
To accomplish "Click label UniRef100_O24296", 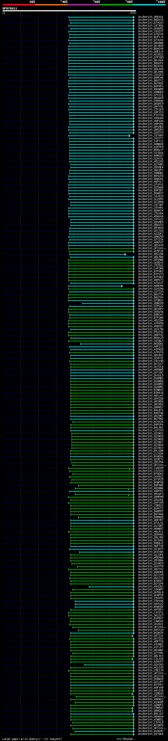I will click(x=151, y=289).
